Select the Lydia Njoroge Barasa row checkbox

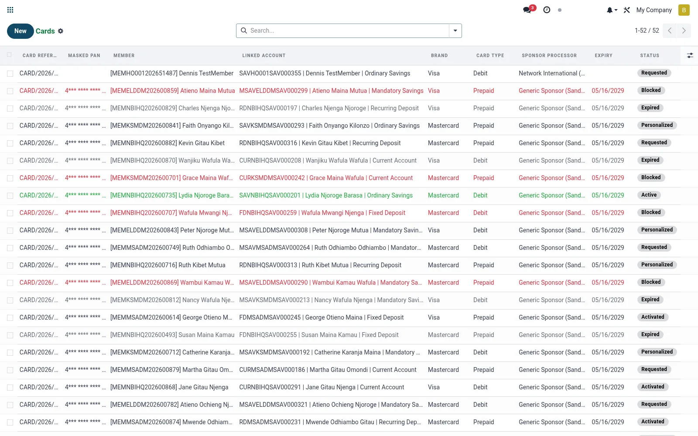pyautogui.click(x=10, y=196)
